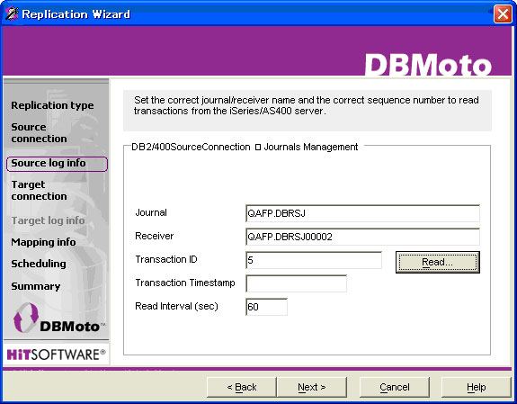Go to the Source connection step
517x404 pixels.
point(39,132)
